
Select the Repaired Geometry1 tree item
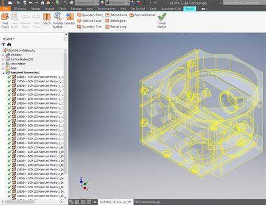25,73
